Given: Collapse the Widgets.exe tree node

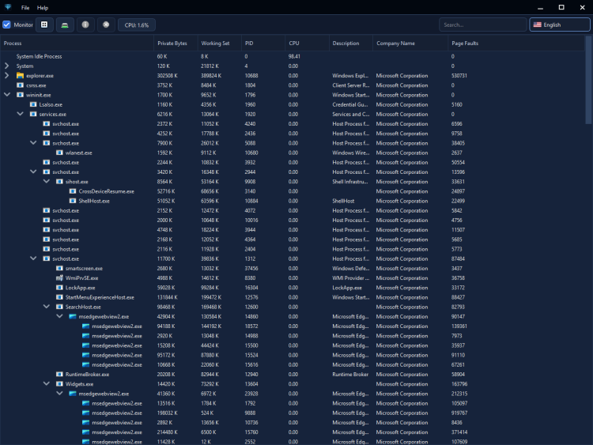Looking at the screenshot, I should tap(46, 384).
